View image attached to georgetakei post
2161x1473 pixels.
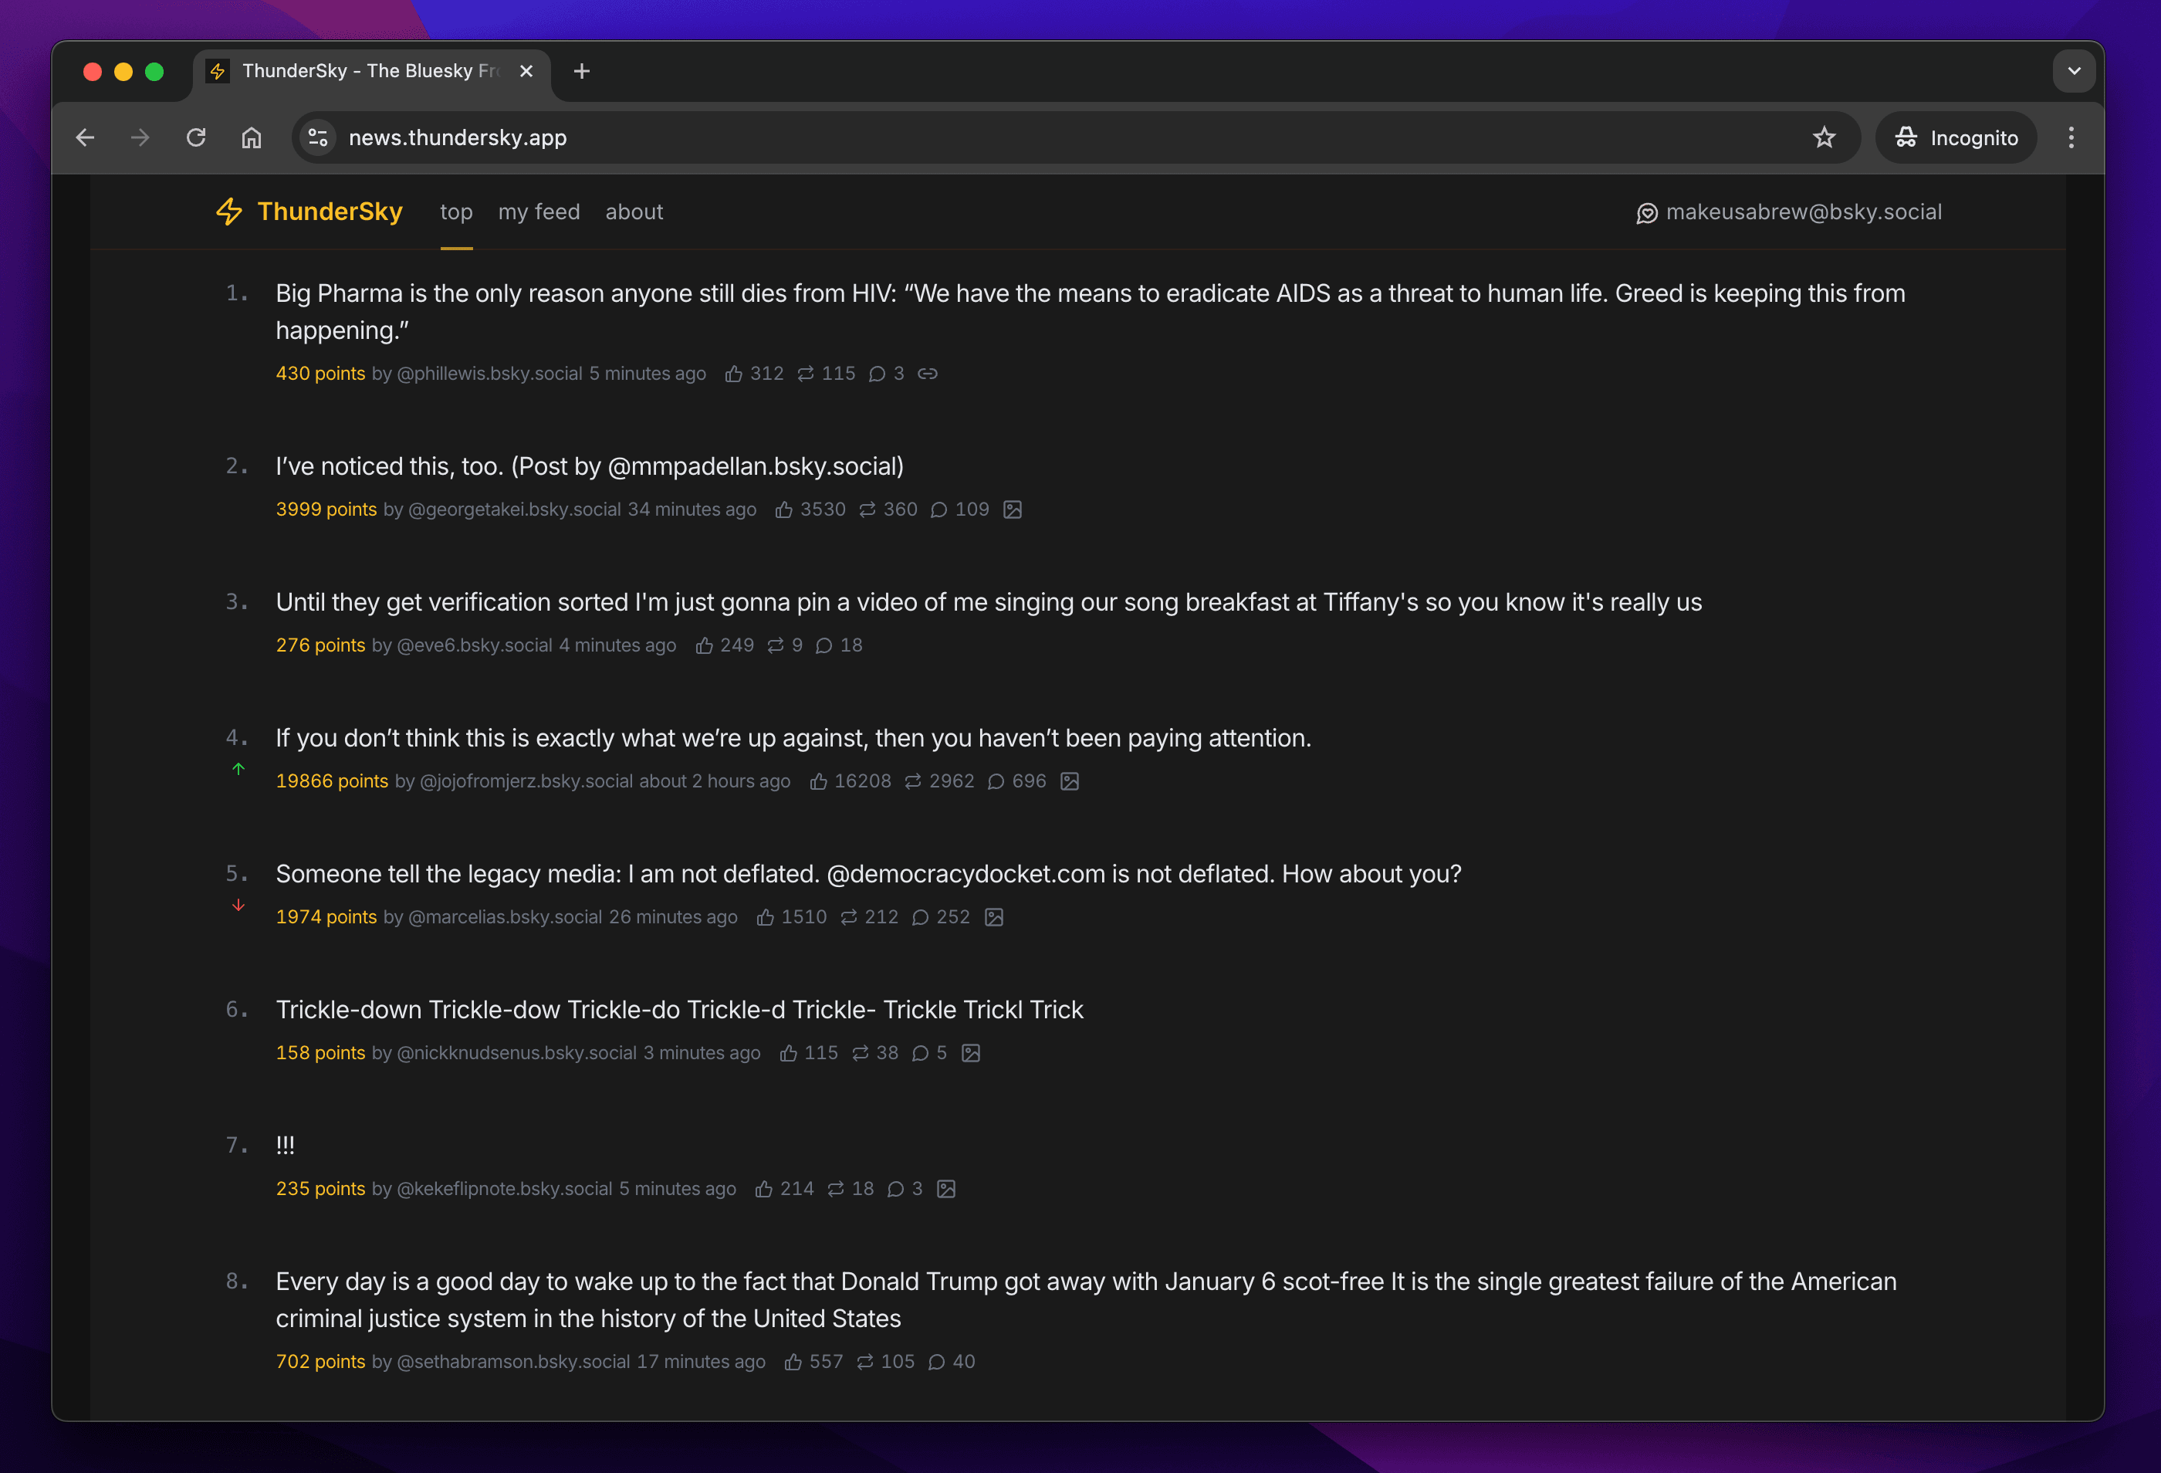coord(1013,510)
